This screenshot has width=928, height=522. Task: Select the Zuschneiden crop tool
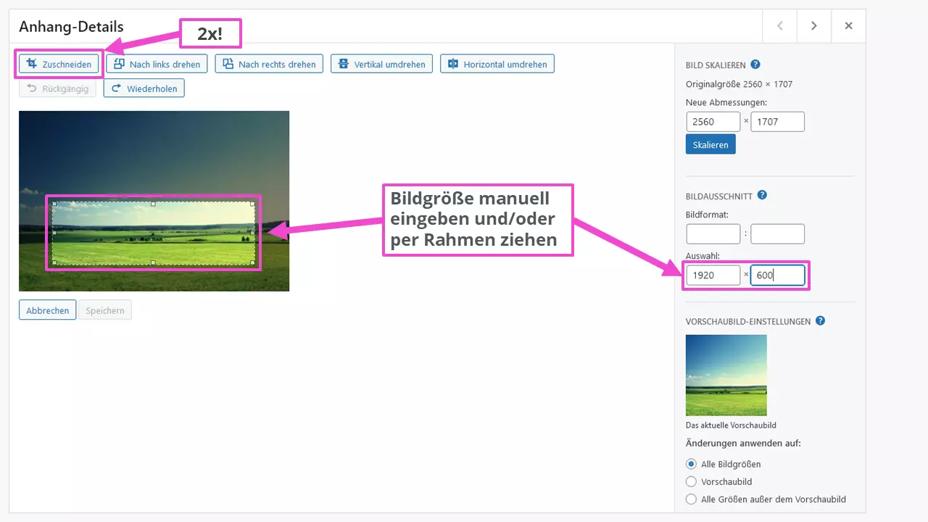point(58,64)
